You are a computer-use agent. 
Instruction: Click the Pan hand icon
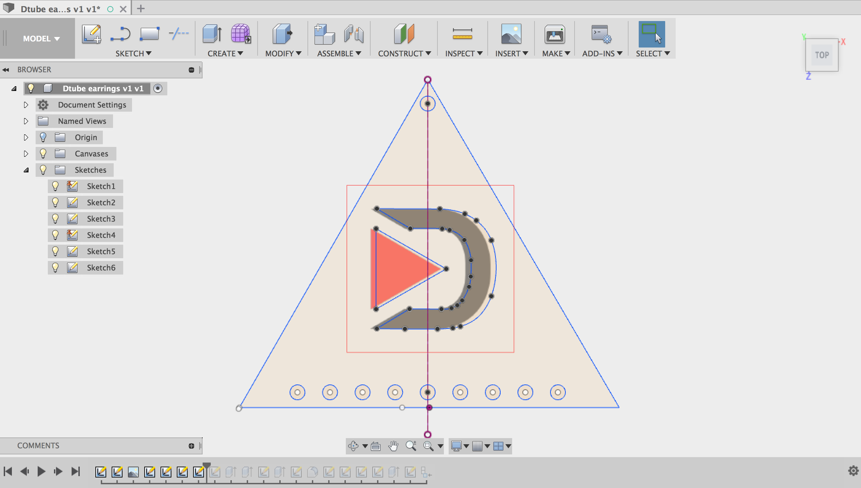click(x=393, y=446)
